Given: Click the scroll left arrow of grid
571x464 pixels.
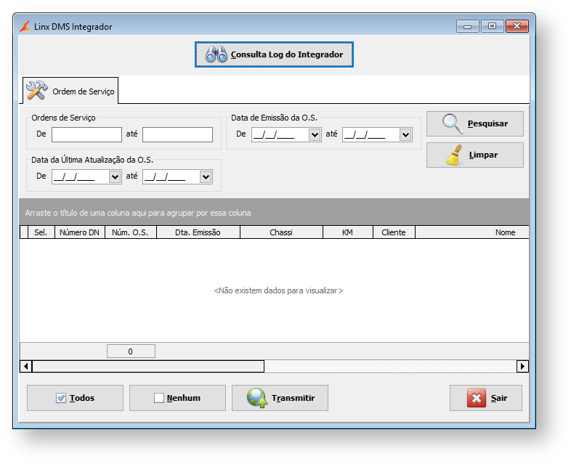Looking at the screenshot, I should pos(26,366).
